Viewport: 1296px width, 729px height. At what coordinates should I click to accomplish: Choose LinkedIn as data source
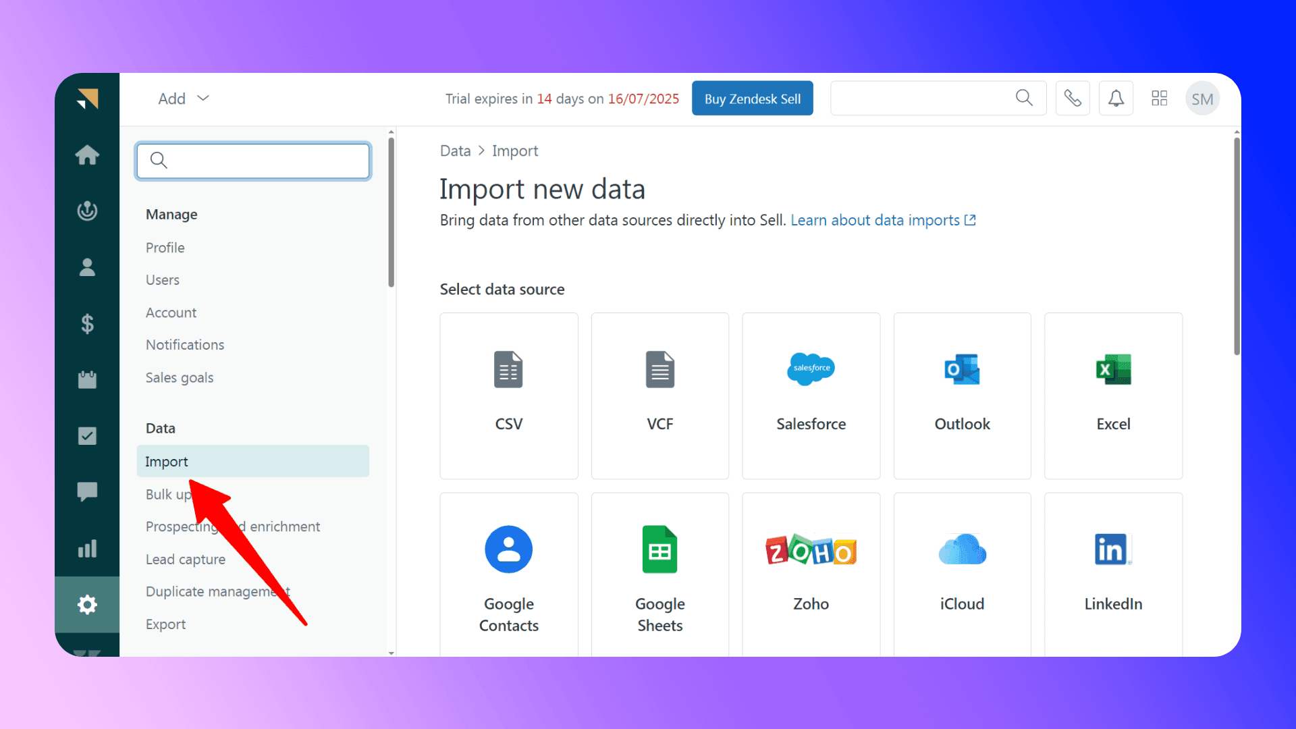tap(1114, 575)
